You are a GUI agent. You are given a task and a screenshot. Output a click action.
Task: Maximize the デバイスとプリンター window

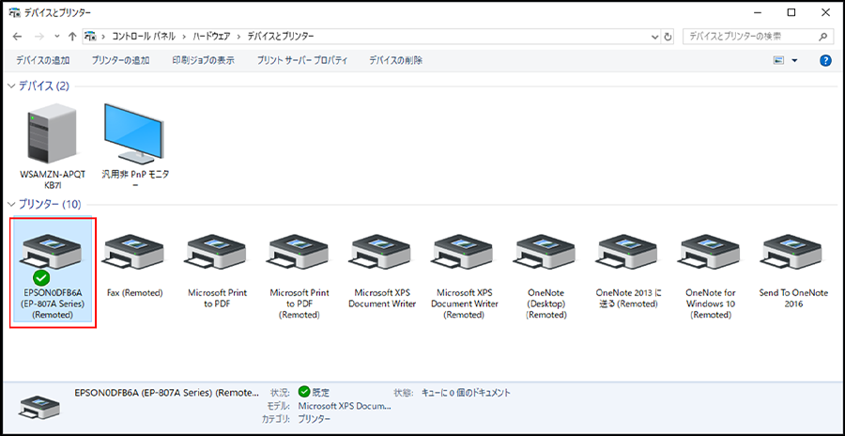click(791, 13)
